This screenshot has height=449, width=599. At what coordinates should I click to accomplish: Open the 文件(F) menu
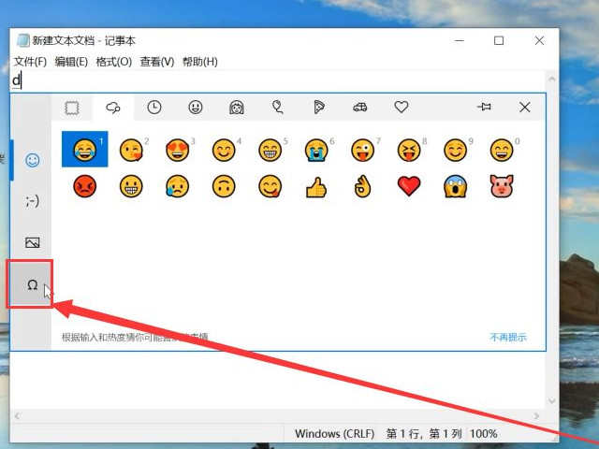point(30,62)
